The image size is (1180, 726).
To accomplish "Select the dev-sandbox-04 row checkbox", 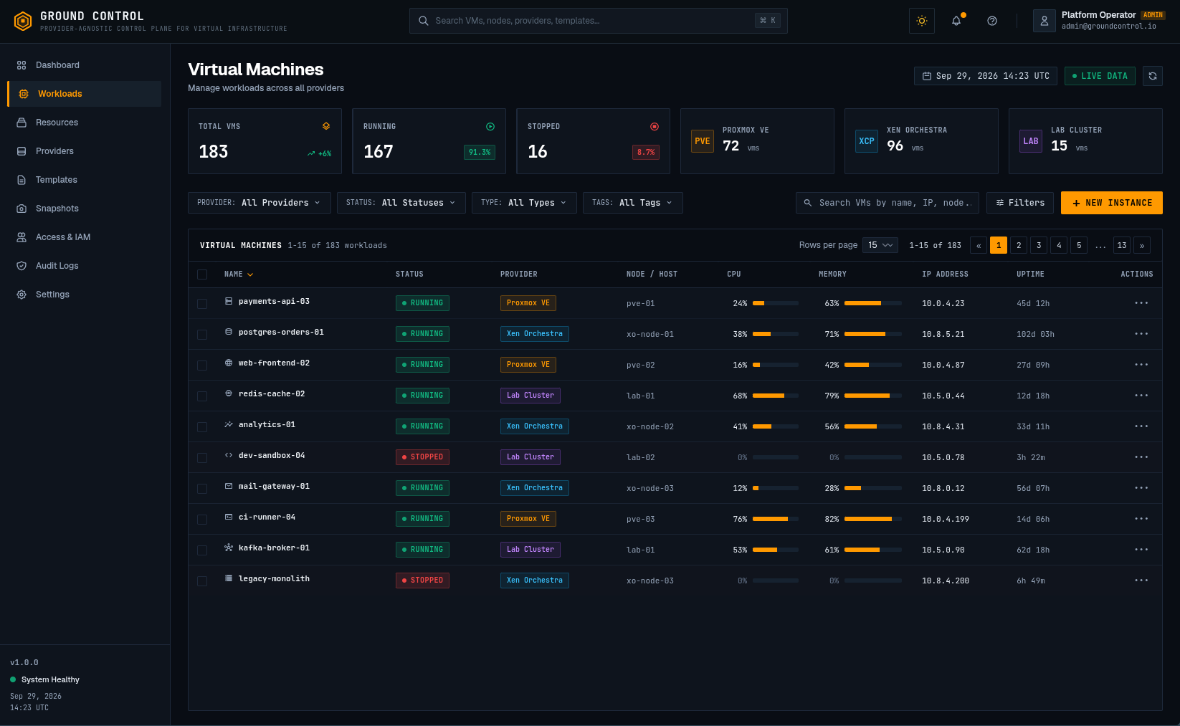I will click(202, 458).
